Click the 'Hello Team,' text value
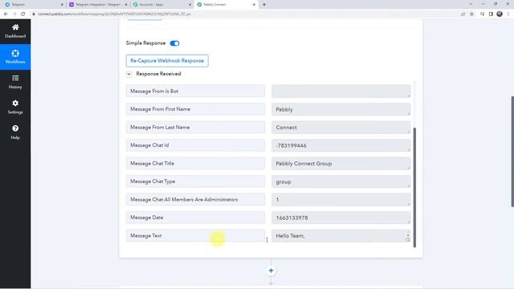Image resolution: width=514 pixels, height=289 pixels. coord(341,235)
